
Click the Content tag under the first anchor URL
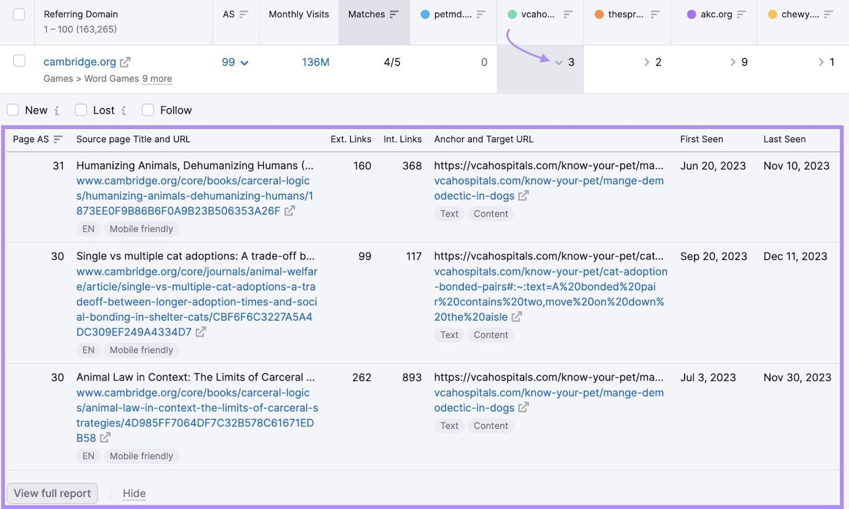pos(490,213)
